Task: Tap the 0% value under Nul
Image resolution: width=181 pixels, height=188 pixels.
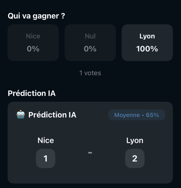Action: tap(90, 49)
